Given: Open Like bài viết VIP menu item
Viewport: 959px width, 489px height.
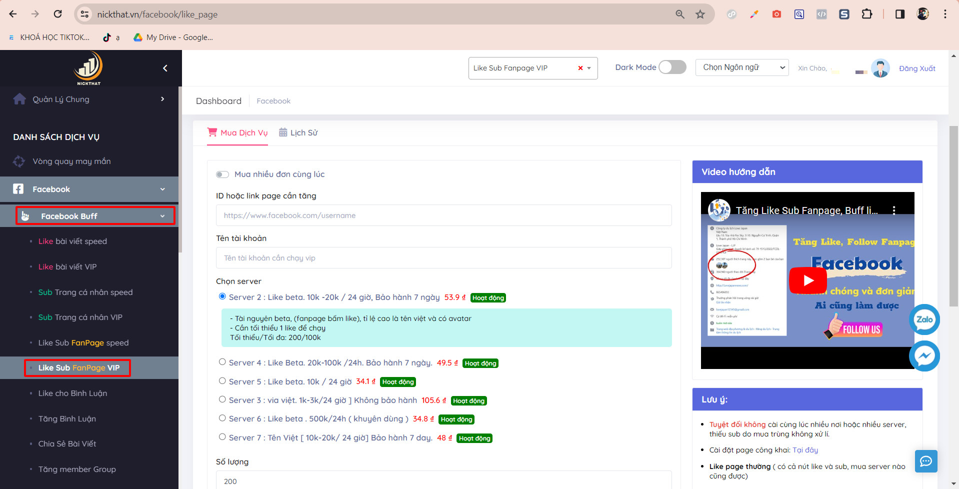Looking at the screenshot, I should (67, 267).
